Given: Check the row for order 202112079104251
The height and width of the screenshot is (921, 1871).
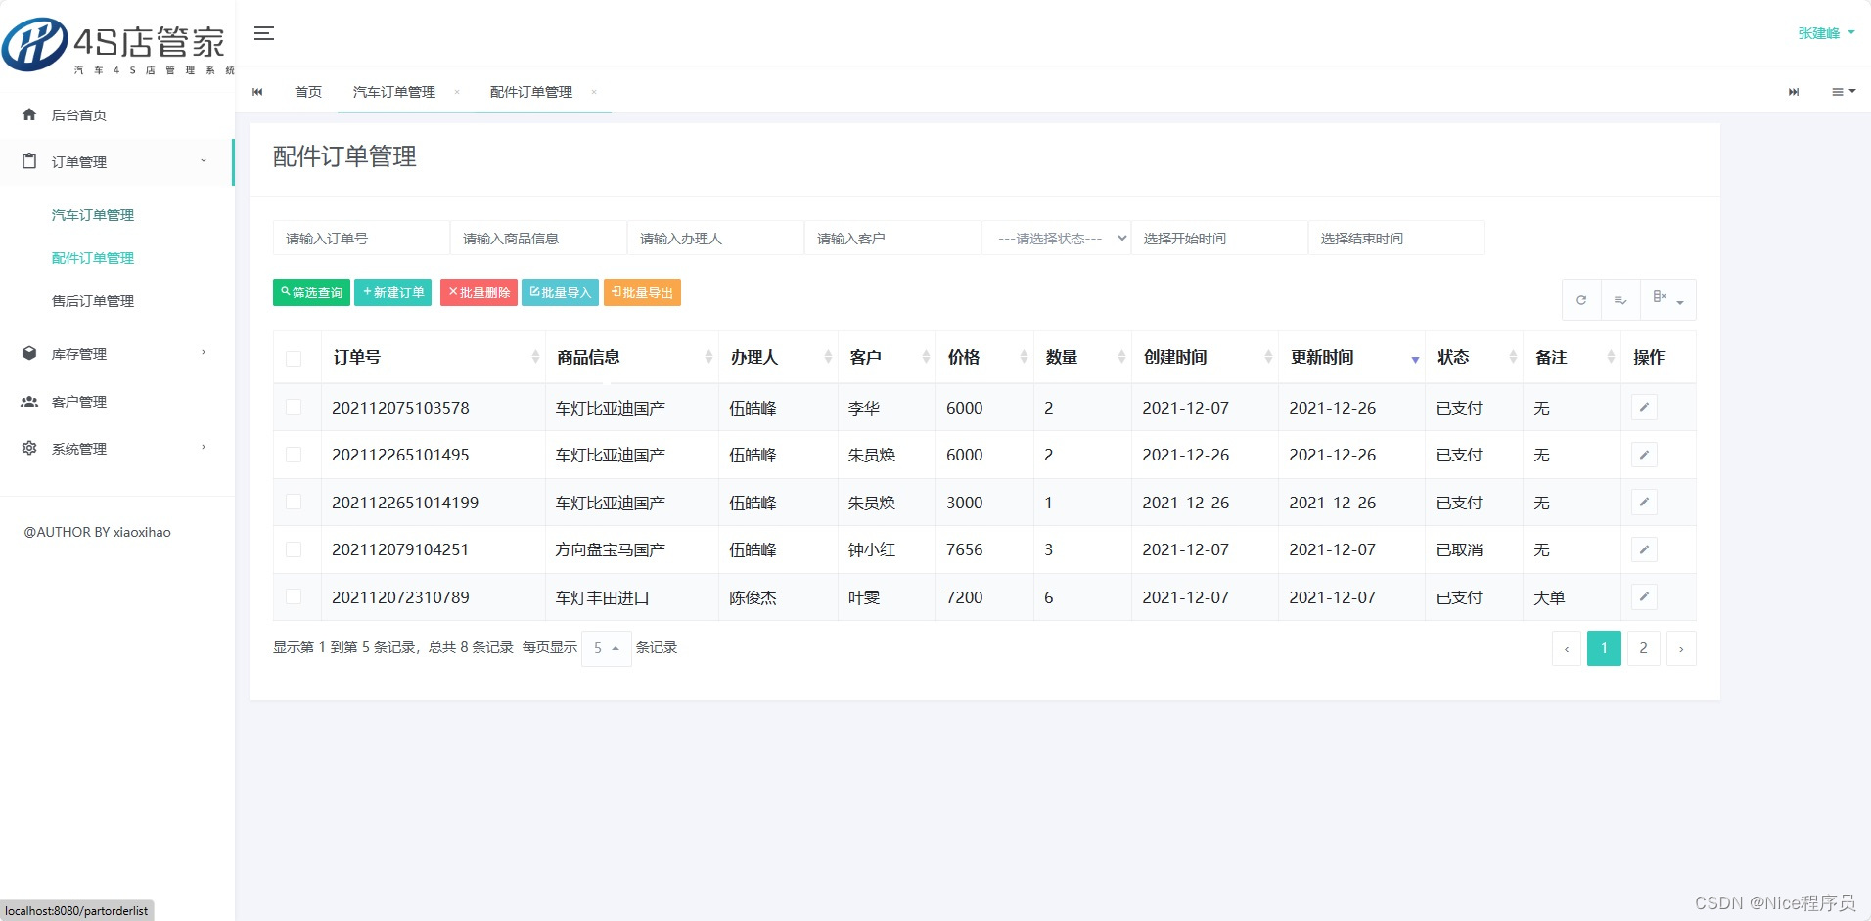Looking at the screenshot, I should pos(294,549).
